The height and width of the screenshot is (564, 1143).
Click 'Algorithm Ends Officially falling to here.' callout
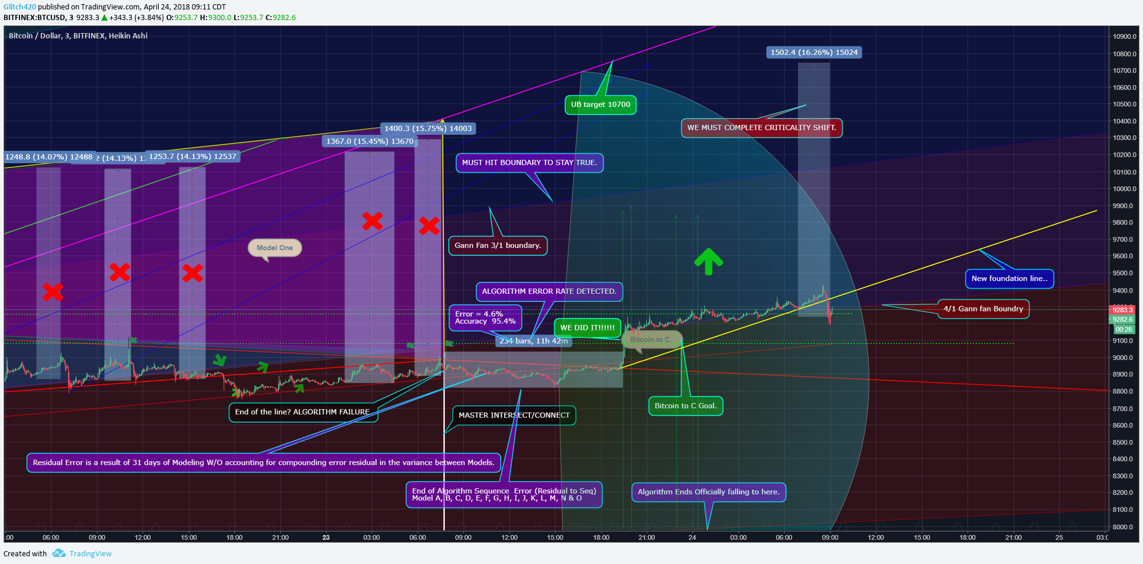pyautogui.click(x=709, y=492)
